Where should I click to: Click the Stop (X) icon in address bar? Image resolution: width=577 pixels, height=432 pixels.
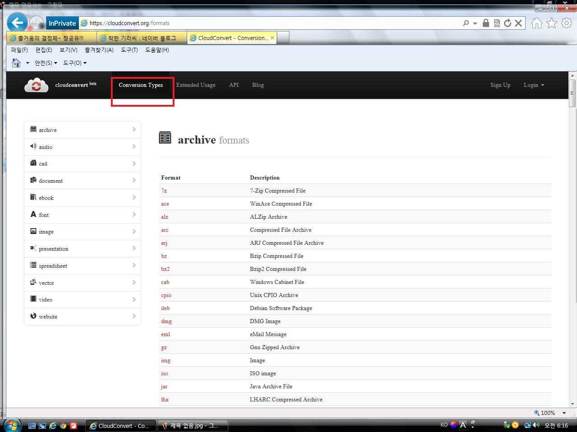click(518, 23)
